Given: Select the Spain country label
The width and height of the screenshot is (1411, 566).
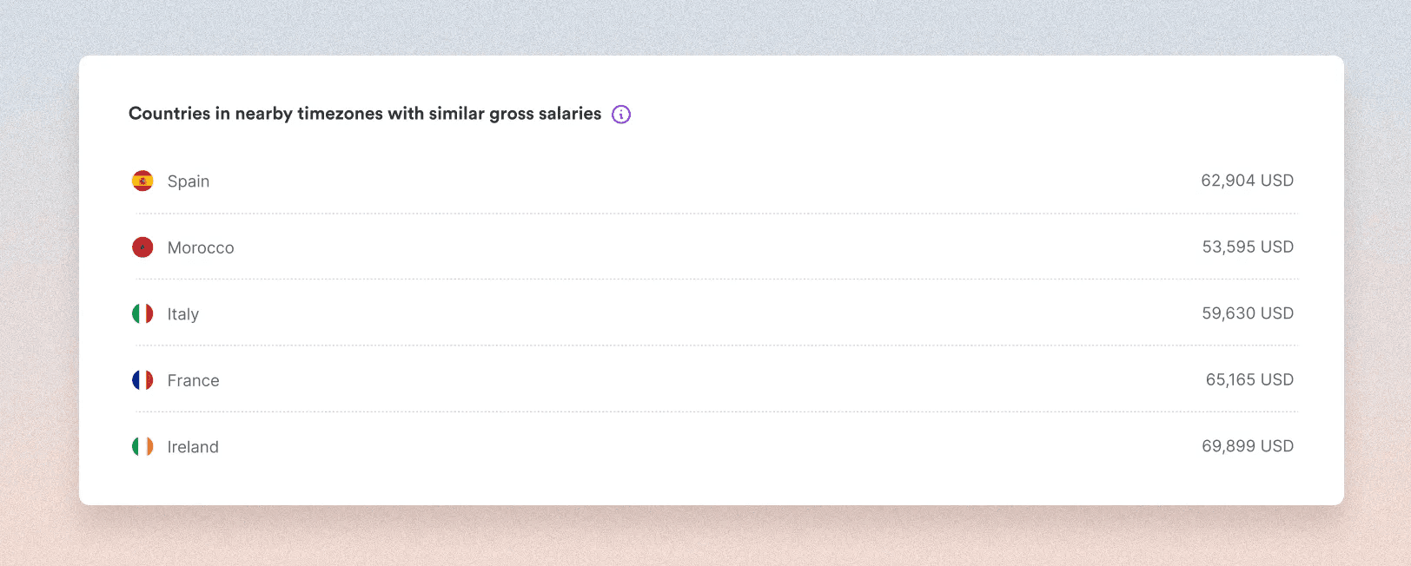Looking at the screenshot, I should click(189, 181).
